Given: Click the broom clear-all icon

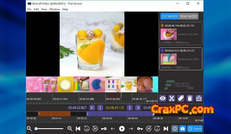Looking at the screenshot, I should pos(199,98).
